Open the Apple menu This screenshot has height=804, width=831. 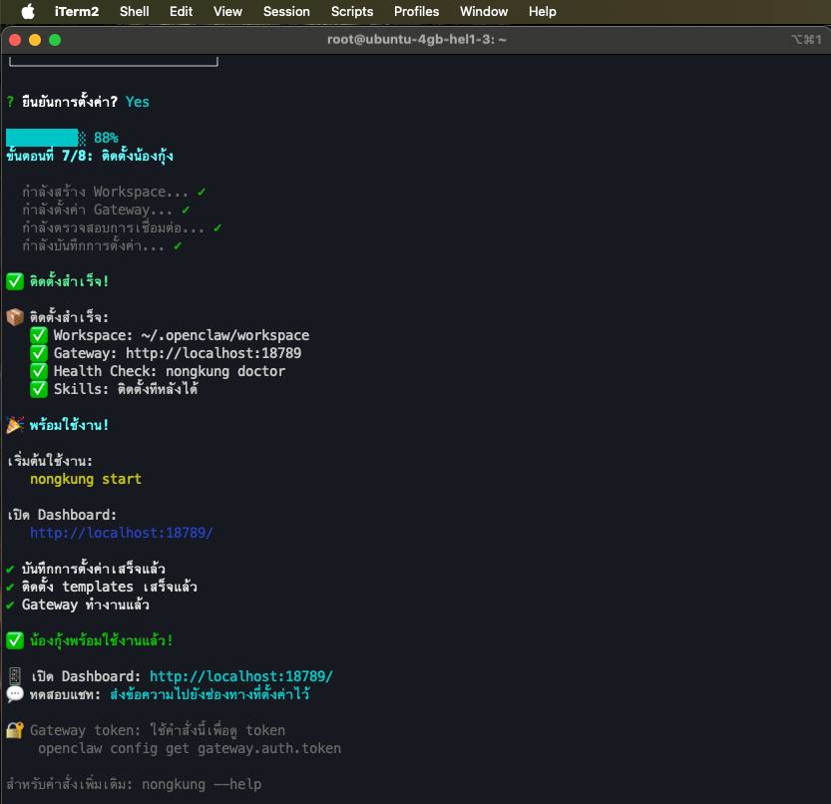pos(27,12)
